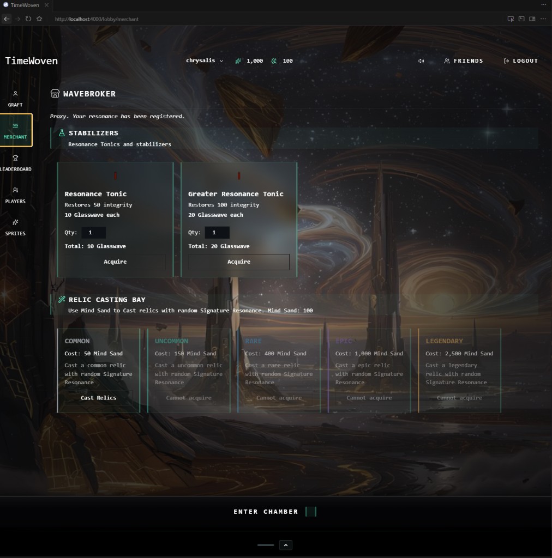Click the wand icon for Relic Casting Bay
The image size is (552, 558).
coord(61,299)
